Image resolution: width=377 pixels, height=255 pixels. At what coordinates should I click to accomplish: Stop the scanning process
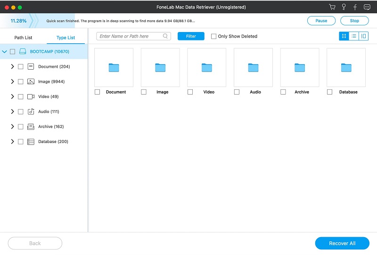tap(354, 21)
